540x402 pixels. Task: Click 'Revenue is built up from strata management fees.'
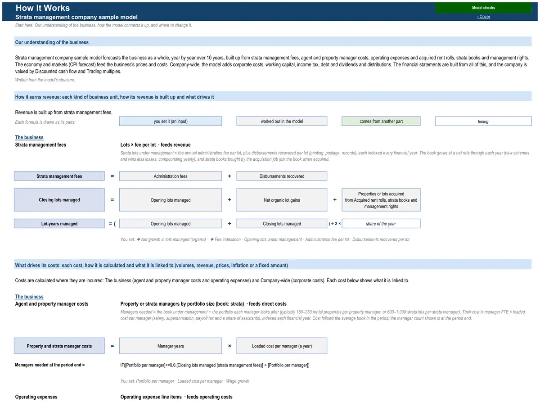tap(64, 112)
